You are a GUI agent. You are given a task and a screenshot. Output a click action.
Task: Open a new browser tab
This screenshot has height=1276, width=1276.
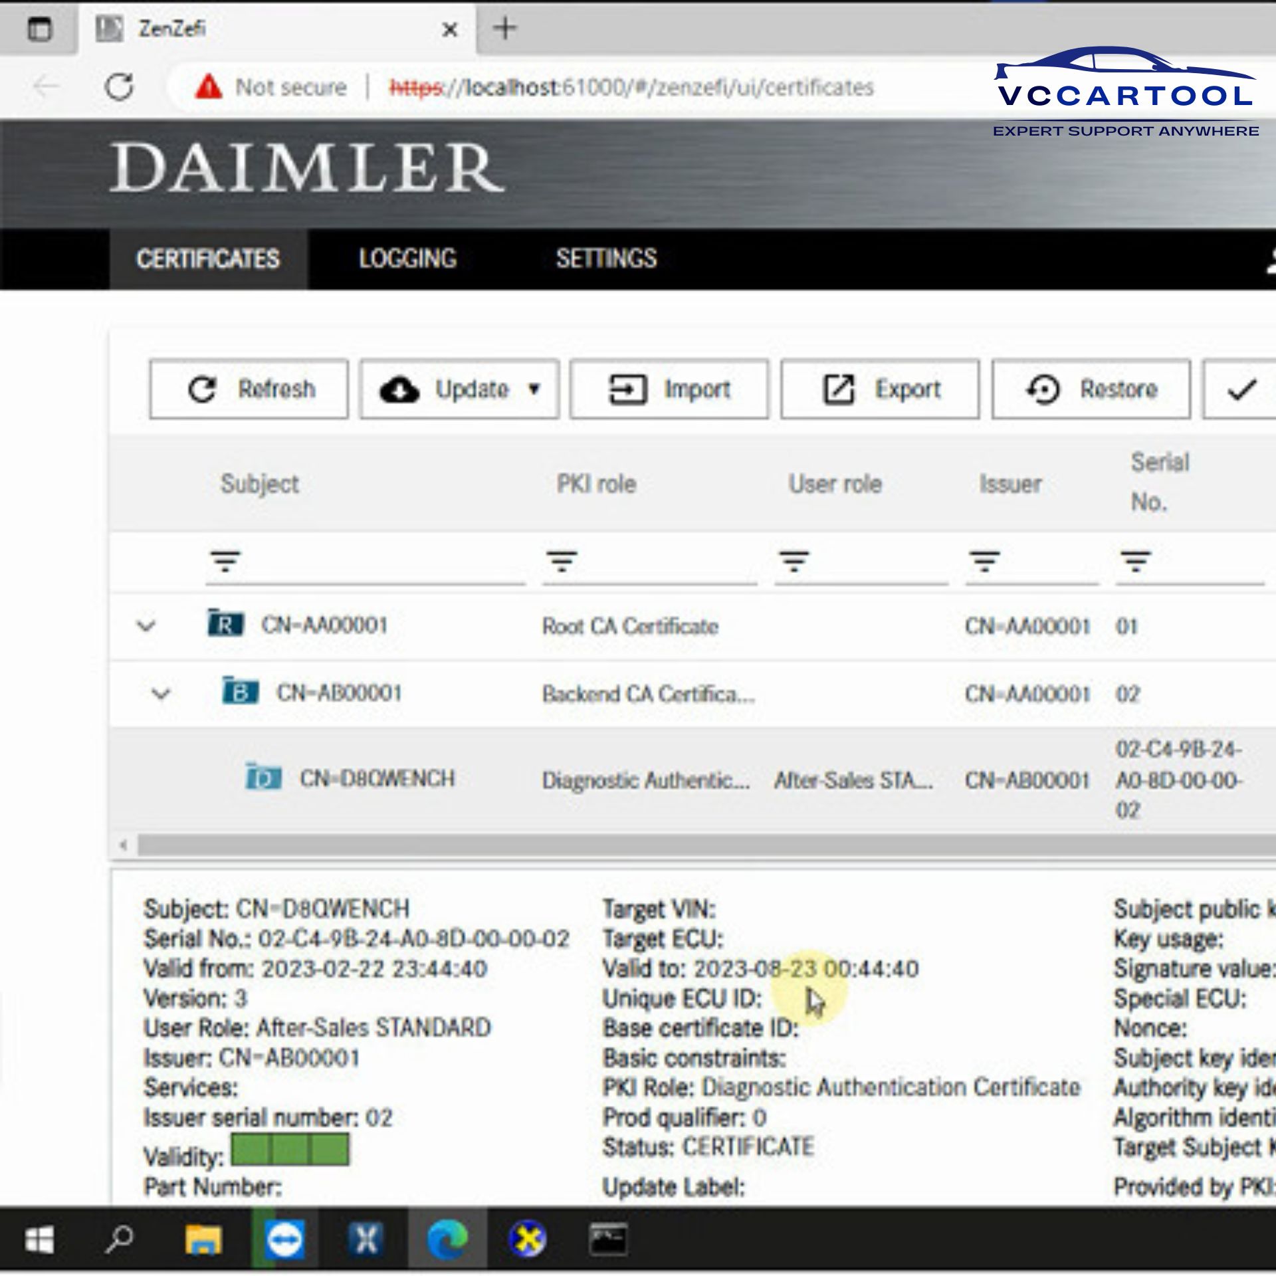(505, 28)
